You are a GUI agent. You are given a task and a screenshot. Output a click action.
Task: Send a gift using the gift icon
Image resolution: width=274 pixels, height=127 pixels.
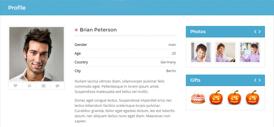click(x=29, y=86)
